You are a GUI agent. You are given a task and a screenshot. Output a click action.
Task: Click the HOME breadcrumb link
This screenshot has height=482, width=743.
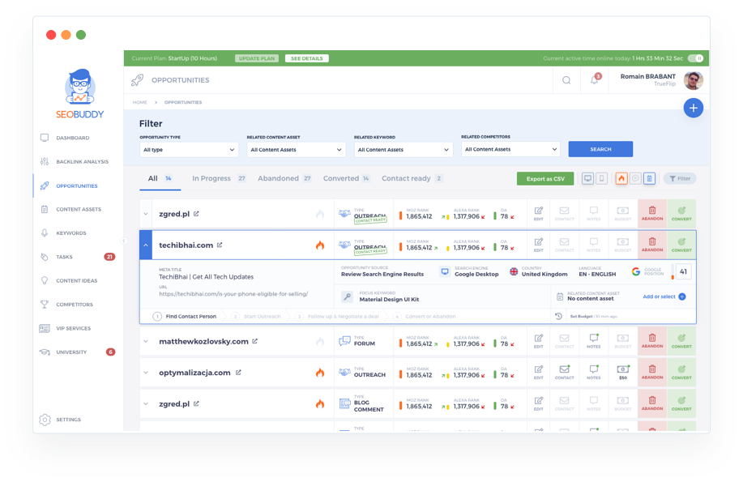(140, 102)
